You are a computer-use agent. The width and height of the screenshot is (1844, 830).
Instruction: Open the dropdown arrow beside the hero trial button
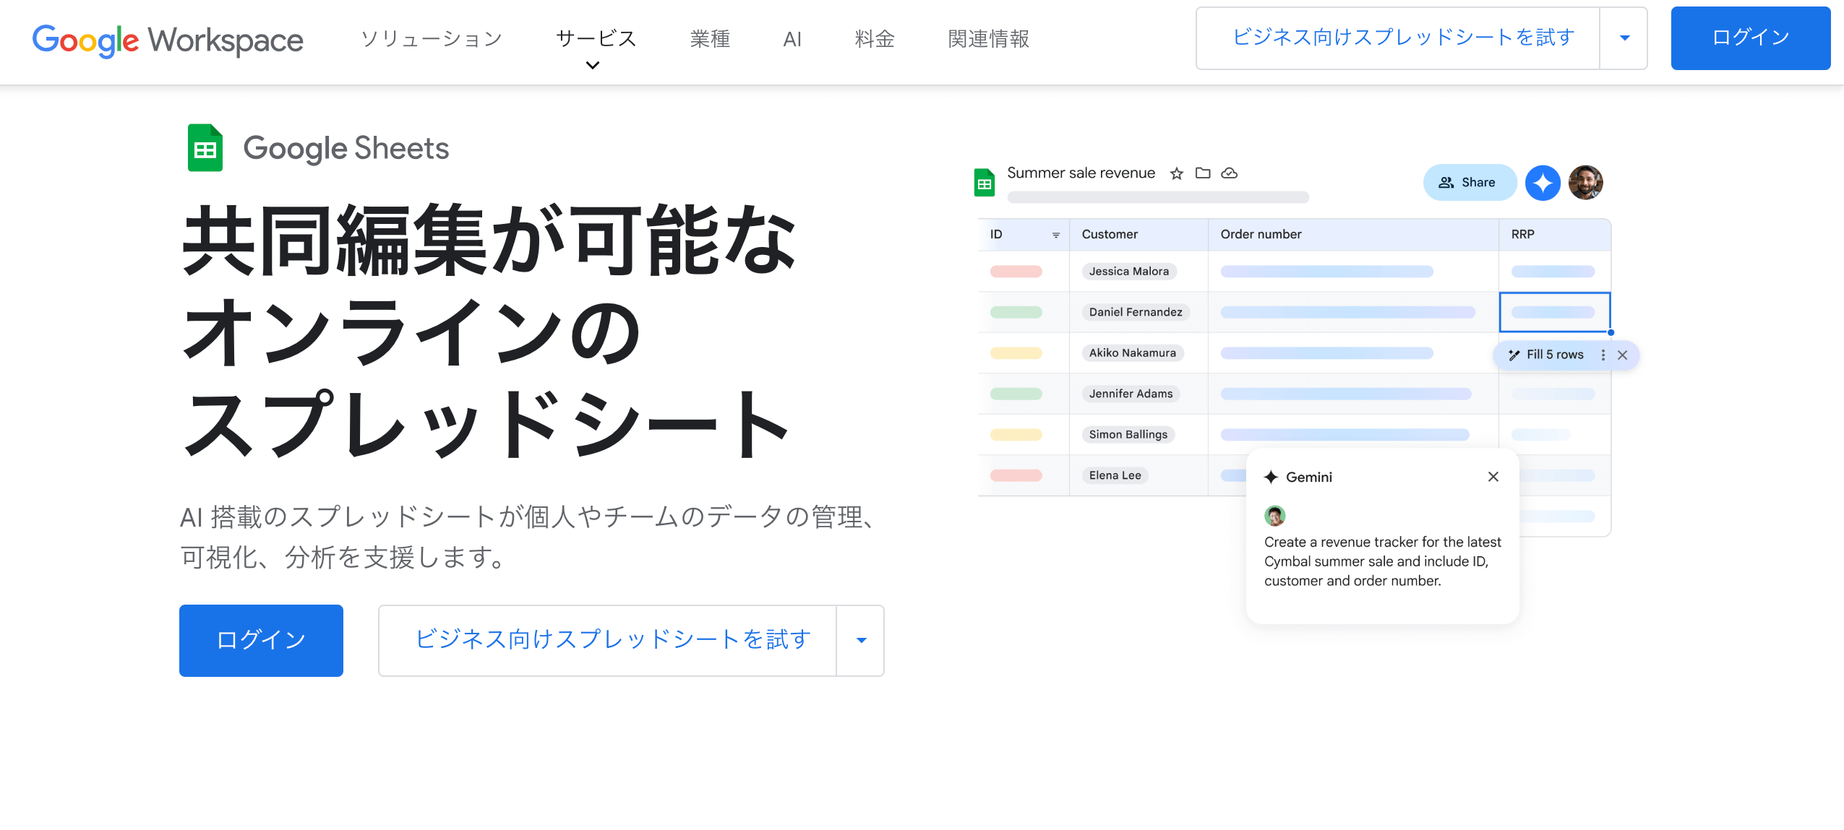[862, 641]
